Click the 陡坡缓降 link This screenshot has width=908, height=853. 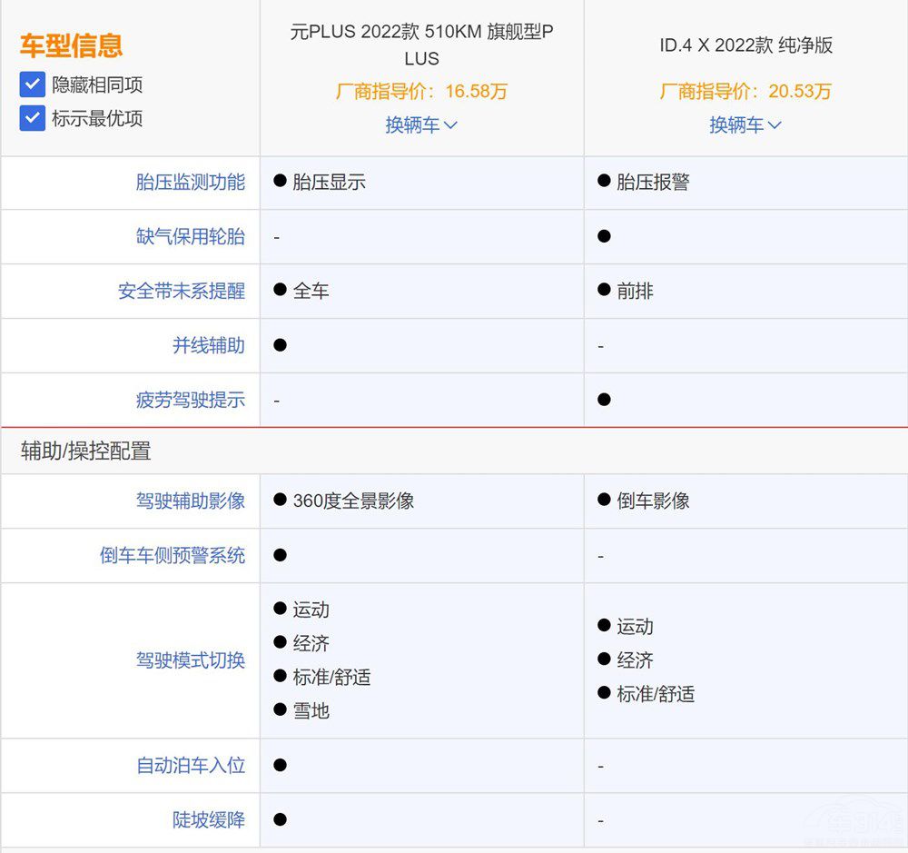tap(208, 820)
